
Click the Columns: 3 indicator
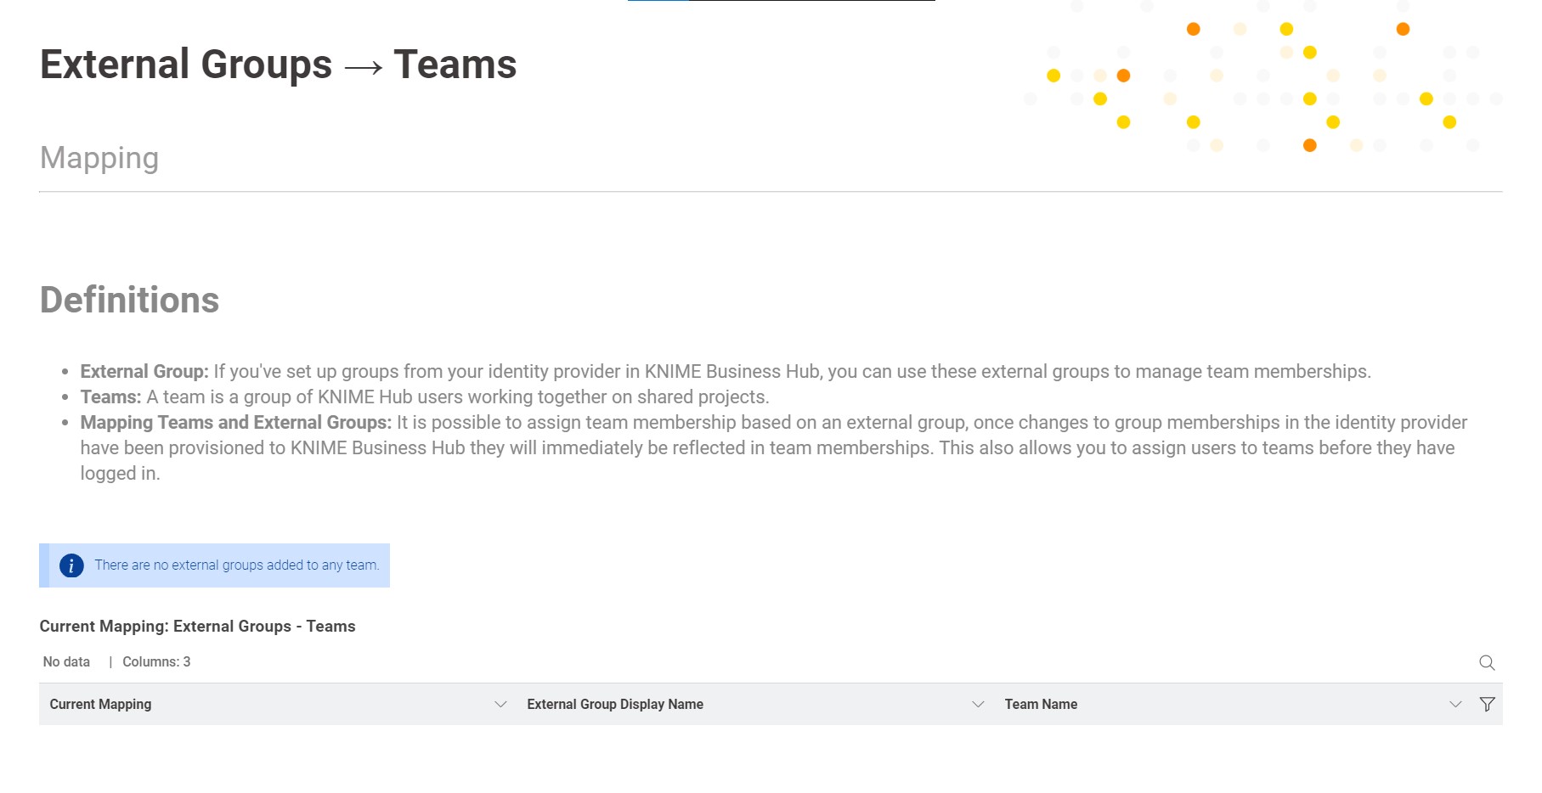click(156, 661)
